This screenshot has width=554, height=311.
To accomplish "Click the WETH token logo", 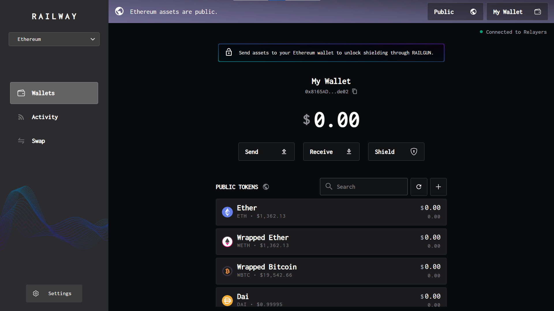I will point(227,242).
